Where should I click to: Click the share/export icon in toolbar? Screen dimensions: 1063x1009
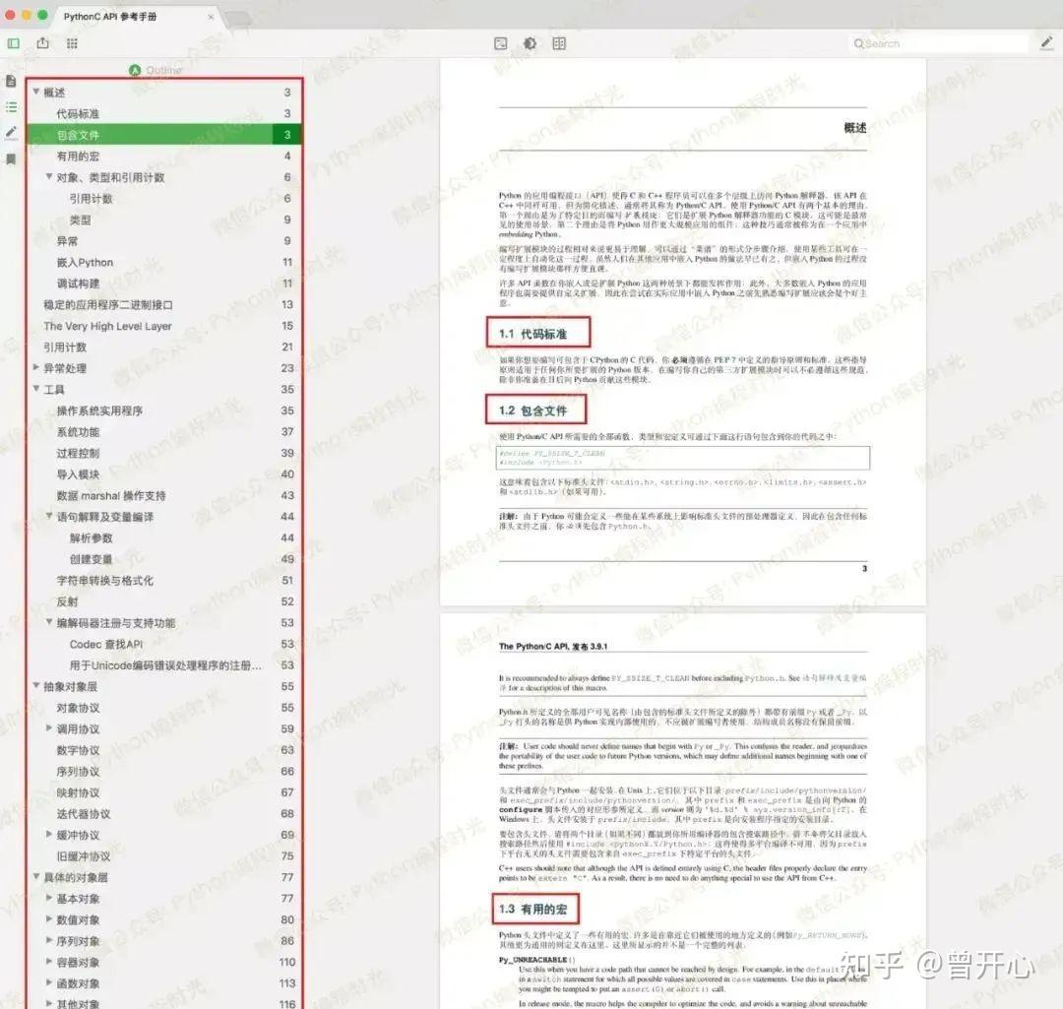coord(42,42)
